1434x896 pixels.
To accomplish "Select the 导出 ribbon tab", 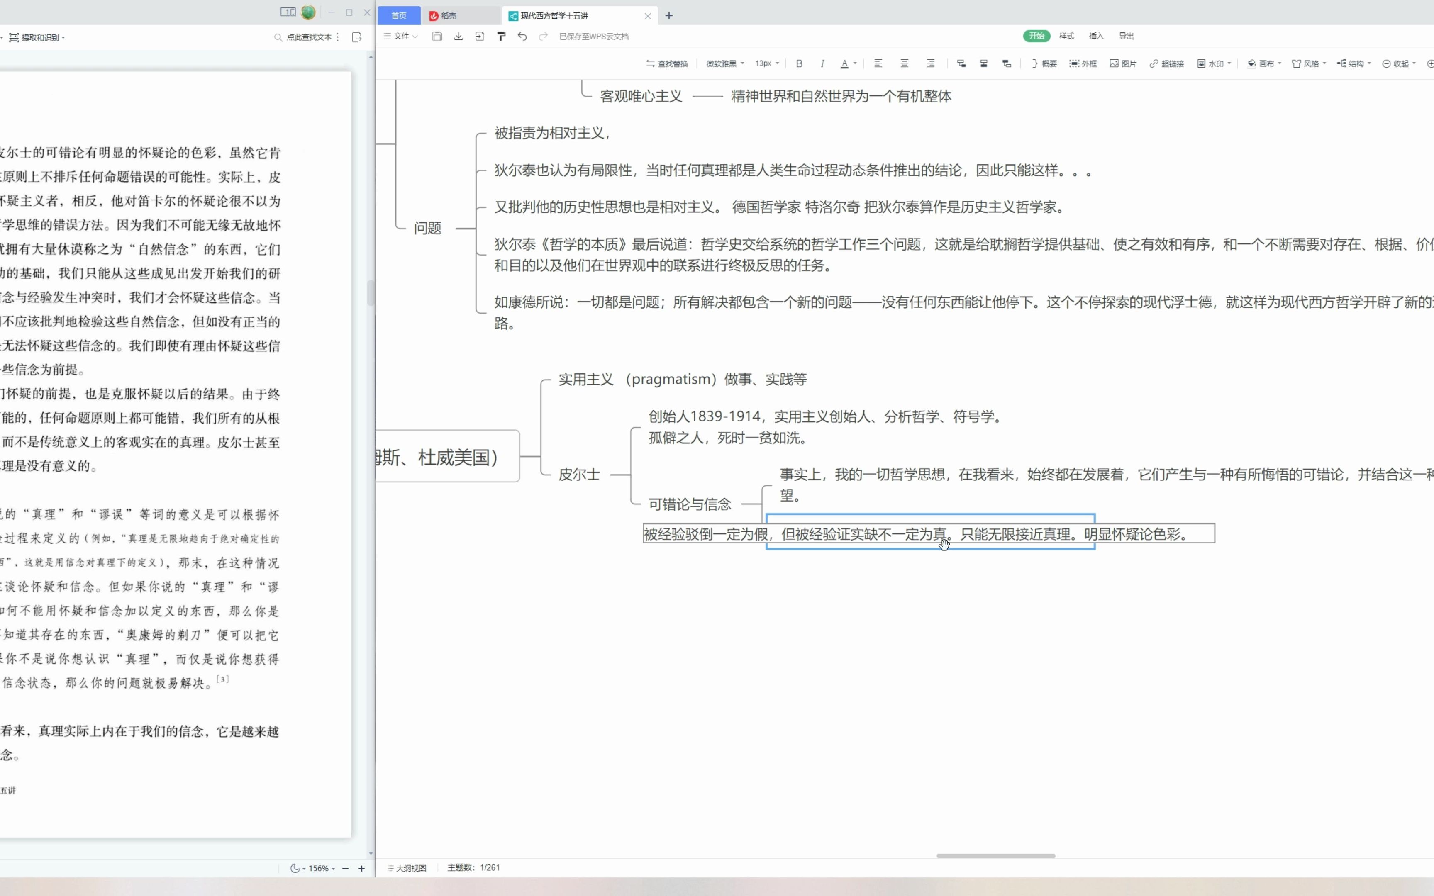I will point(1127,36).
